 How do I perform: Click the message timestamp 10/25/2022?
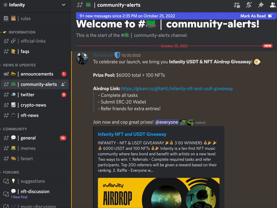click(x=131, y=55)
